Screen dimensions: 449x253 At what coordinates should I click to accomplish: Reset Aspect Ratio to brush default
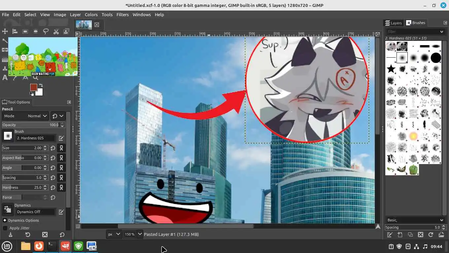point(53,158)
